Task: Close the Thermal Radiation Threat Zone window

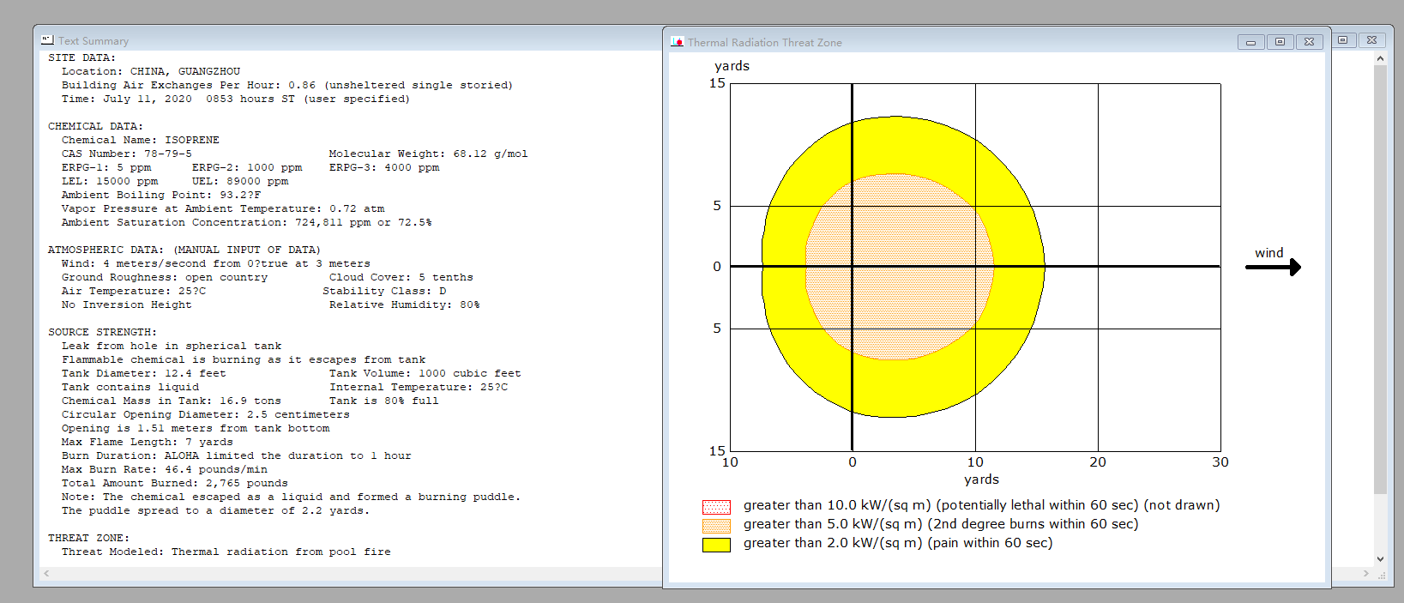Action: (x=1309, y=42)
